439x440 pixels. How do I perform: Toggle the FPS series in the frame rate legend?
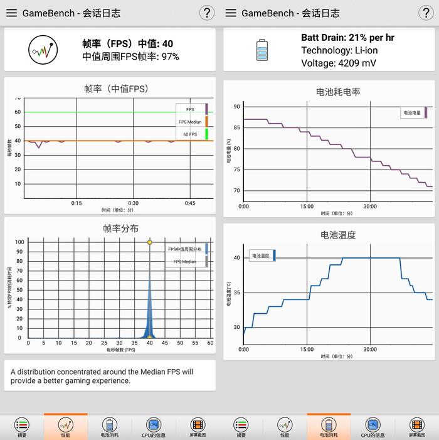[192, 109]
